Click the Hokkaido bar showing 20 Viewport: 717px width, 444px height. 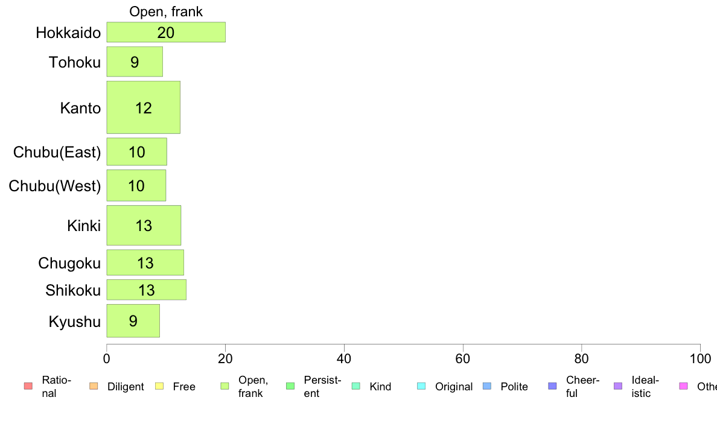tap(166, 32)
